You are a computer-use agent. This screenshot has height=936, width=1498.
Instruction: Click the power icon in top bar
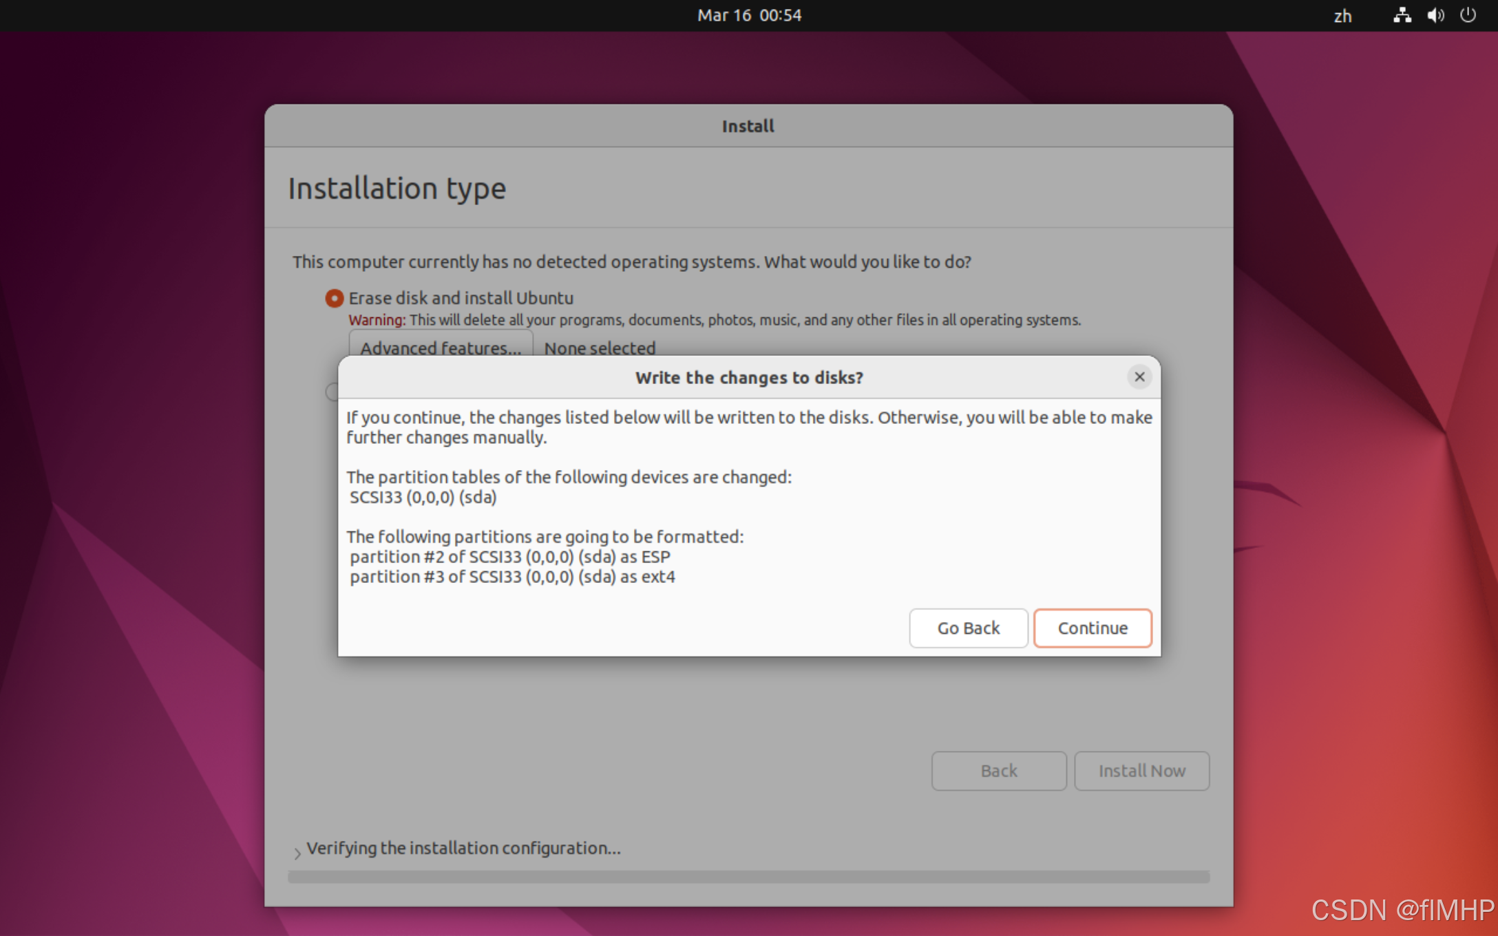[1468, 15]
